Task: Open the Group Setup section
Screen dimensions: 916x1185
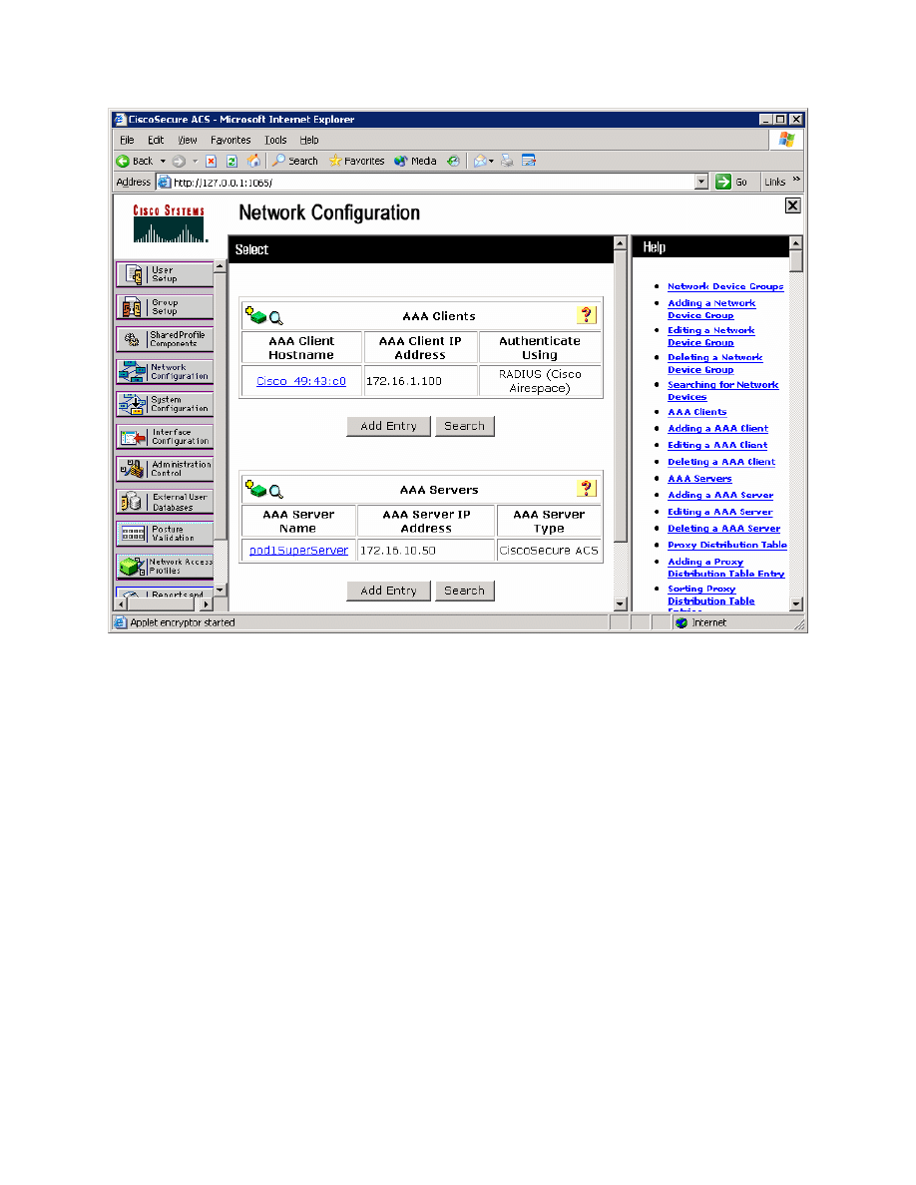Action: coord(165,306)
